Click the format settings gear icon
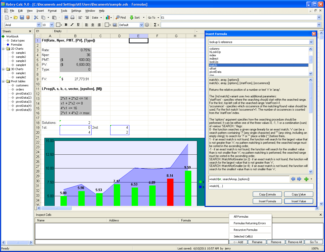 click(147, 25)
